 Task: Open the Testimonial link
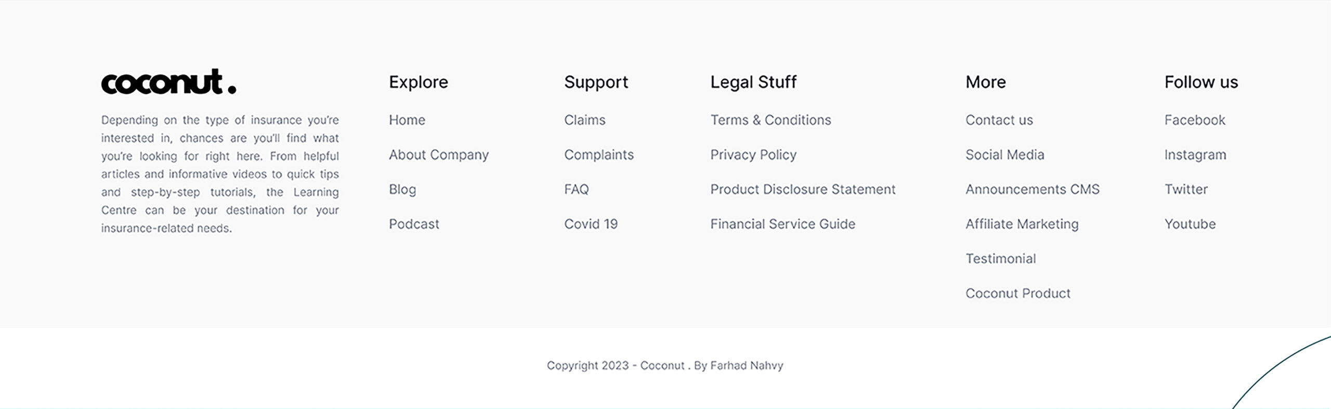click(1001, 259)
